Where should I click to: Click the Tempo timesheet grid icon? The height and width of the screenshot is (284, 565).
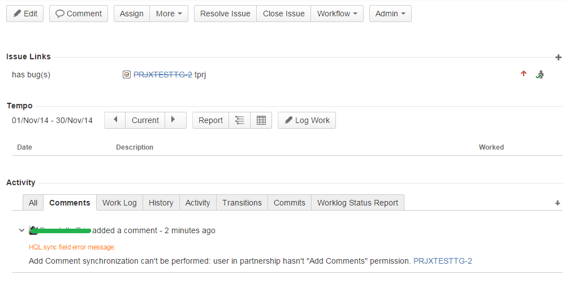tap(261, 120)
